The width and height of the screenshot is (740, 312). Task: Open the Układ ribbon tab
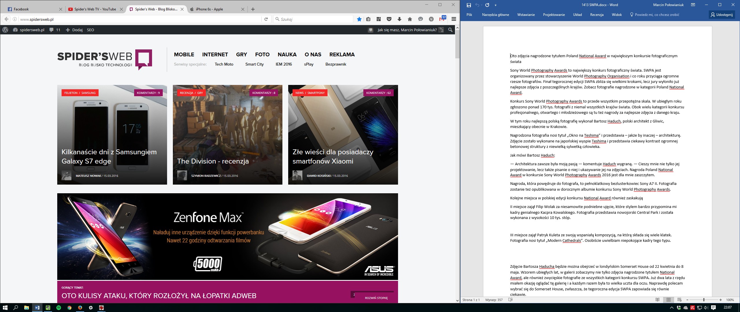point(577,15)
